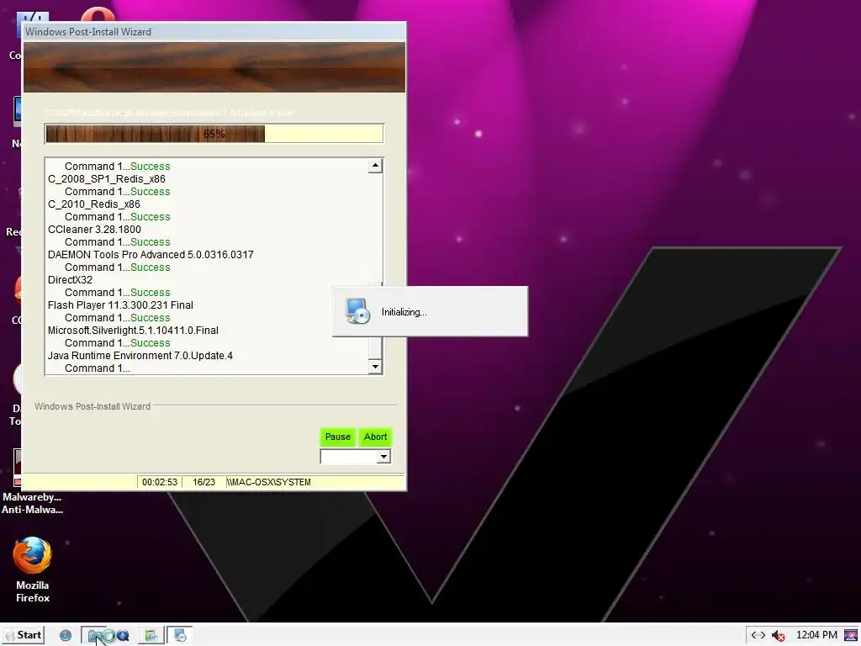861x646 pixels.
Task: Click the 65% installation progress bar
Action: pos(214,134)
